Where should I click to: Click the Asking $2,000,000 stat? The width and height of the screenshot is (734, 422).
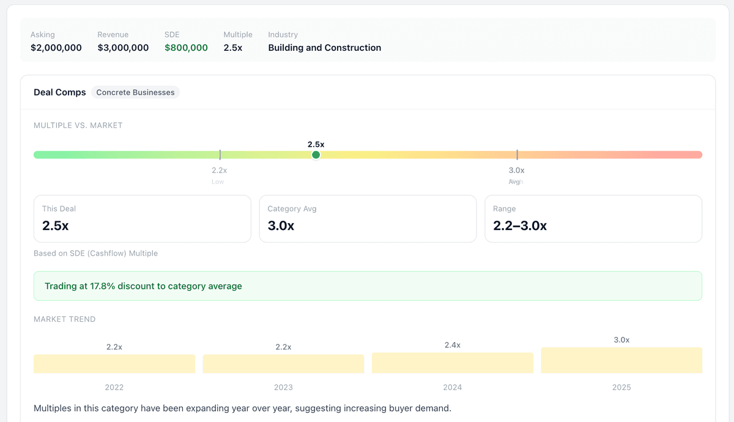coord(56,47)
